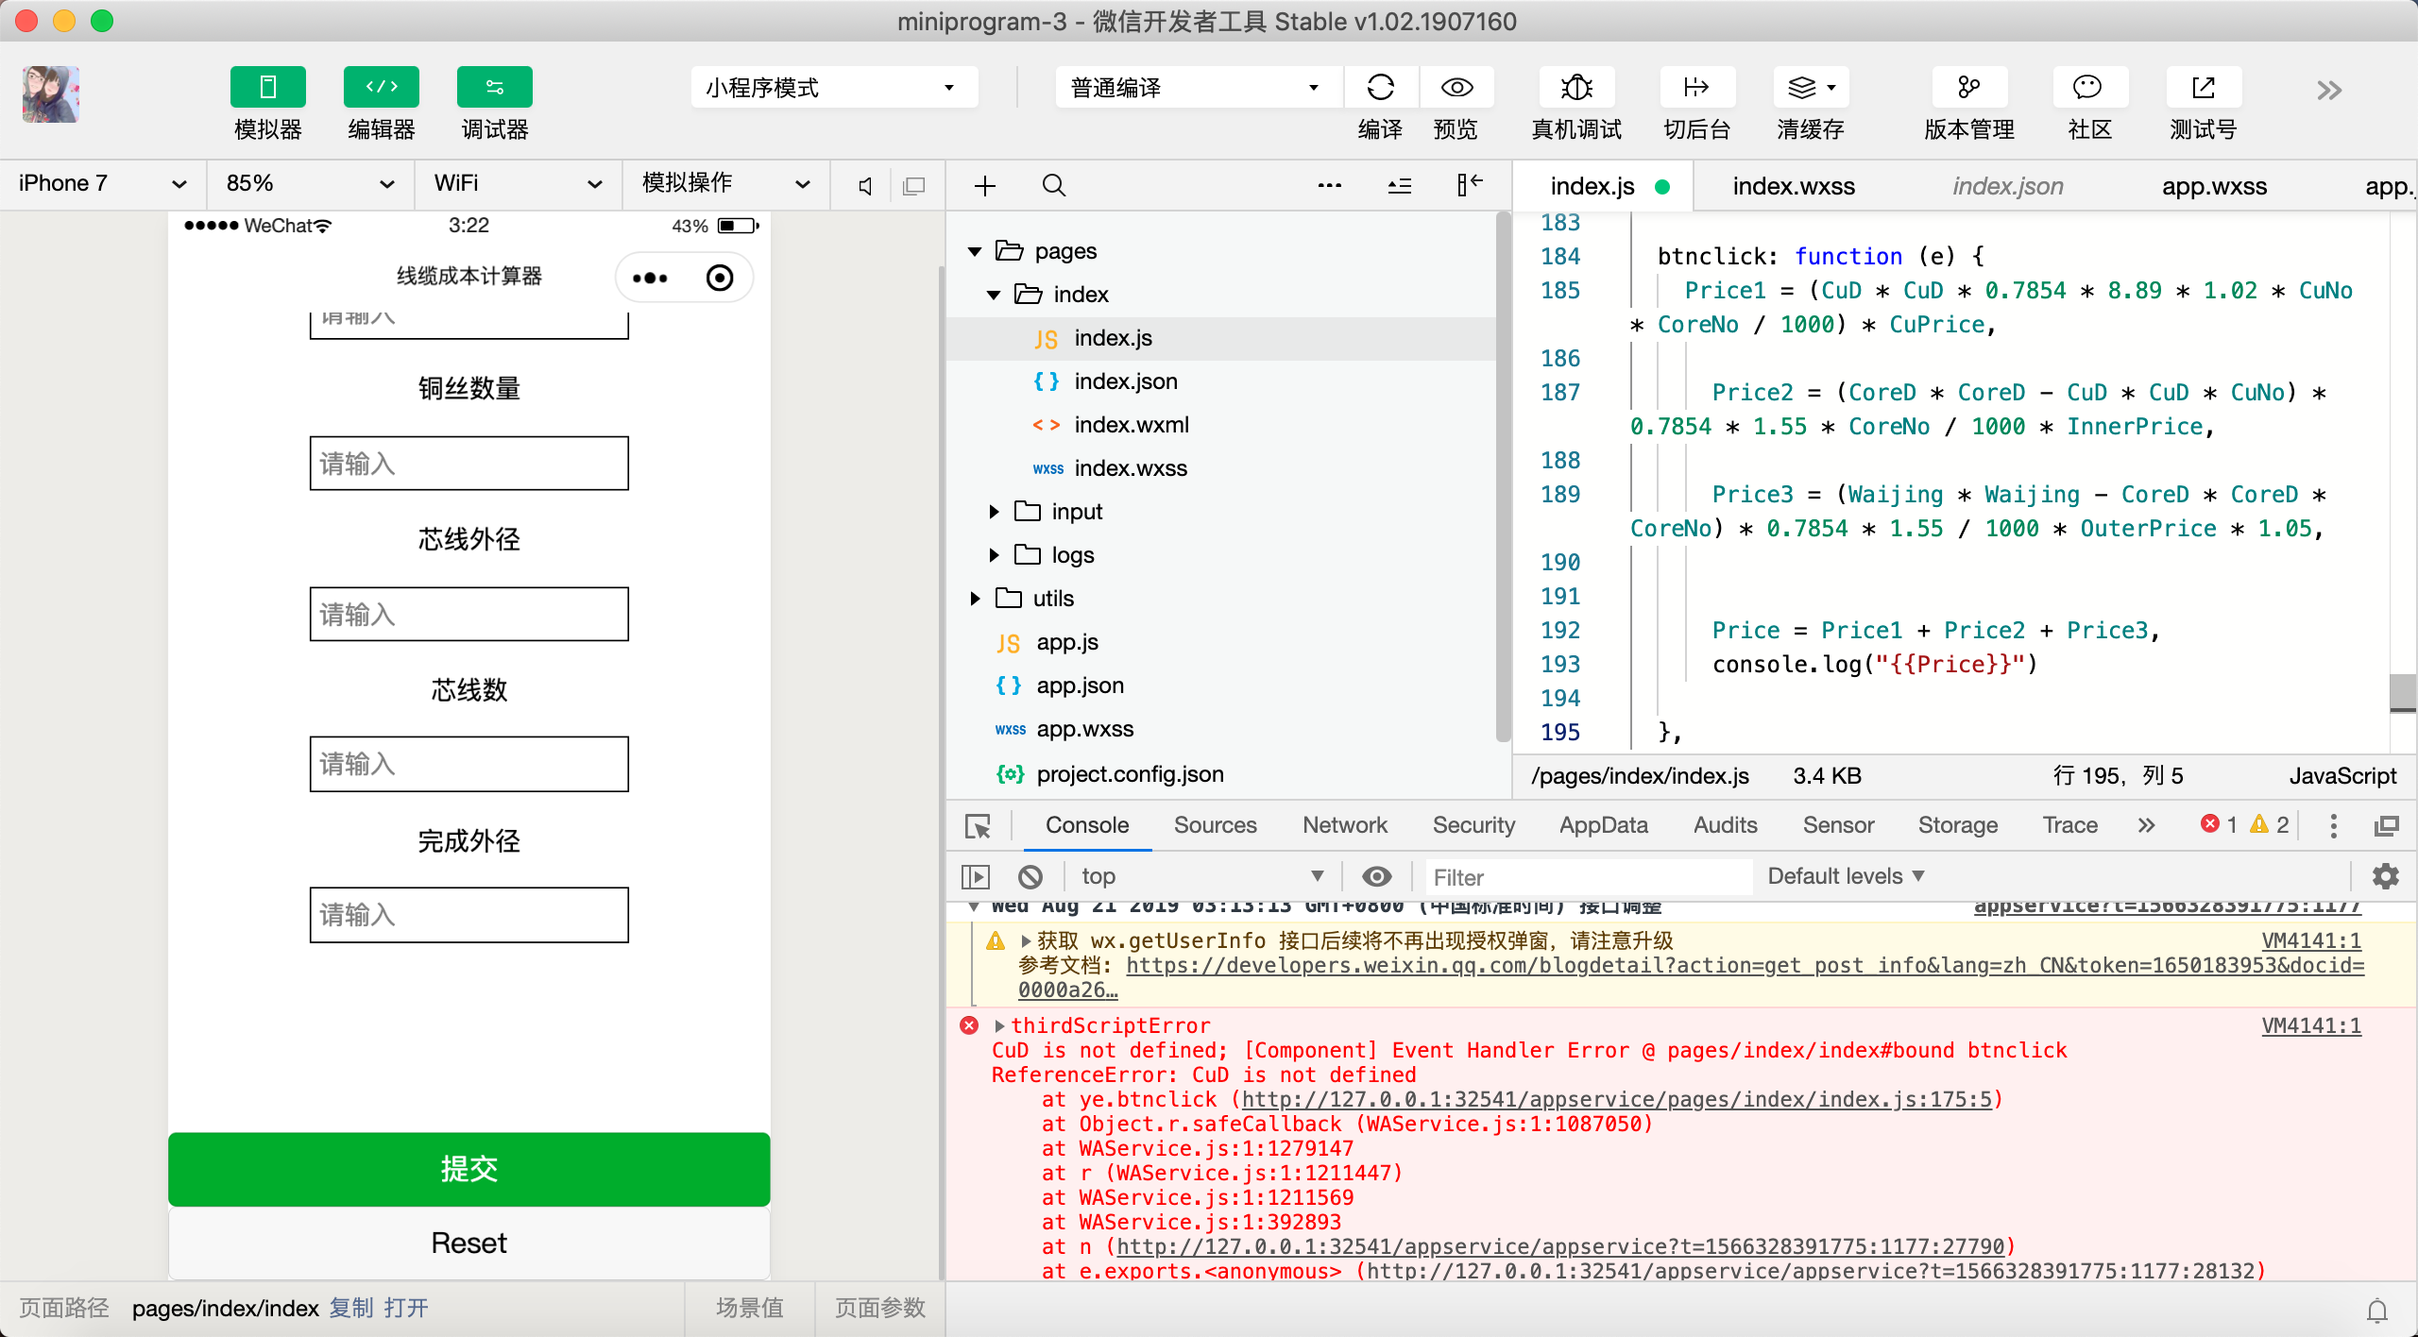Click the search icon in file explorer
This screenshot has width=2418, height=1337.
[1054, 186]
